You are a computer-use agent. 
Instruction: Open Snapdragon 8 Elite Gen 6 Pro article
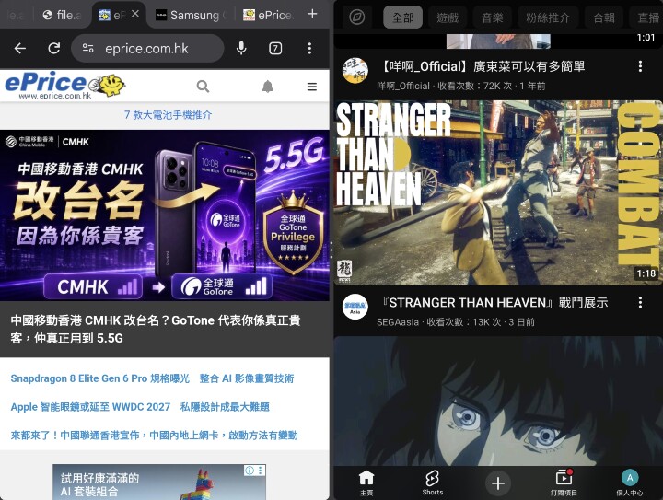[x=152, y=378]
